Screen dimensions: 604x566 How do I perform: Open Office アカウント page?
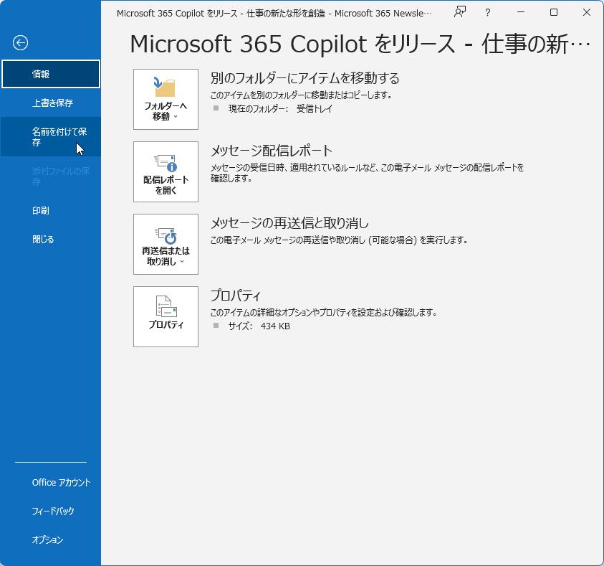(50, 482)
